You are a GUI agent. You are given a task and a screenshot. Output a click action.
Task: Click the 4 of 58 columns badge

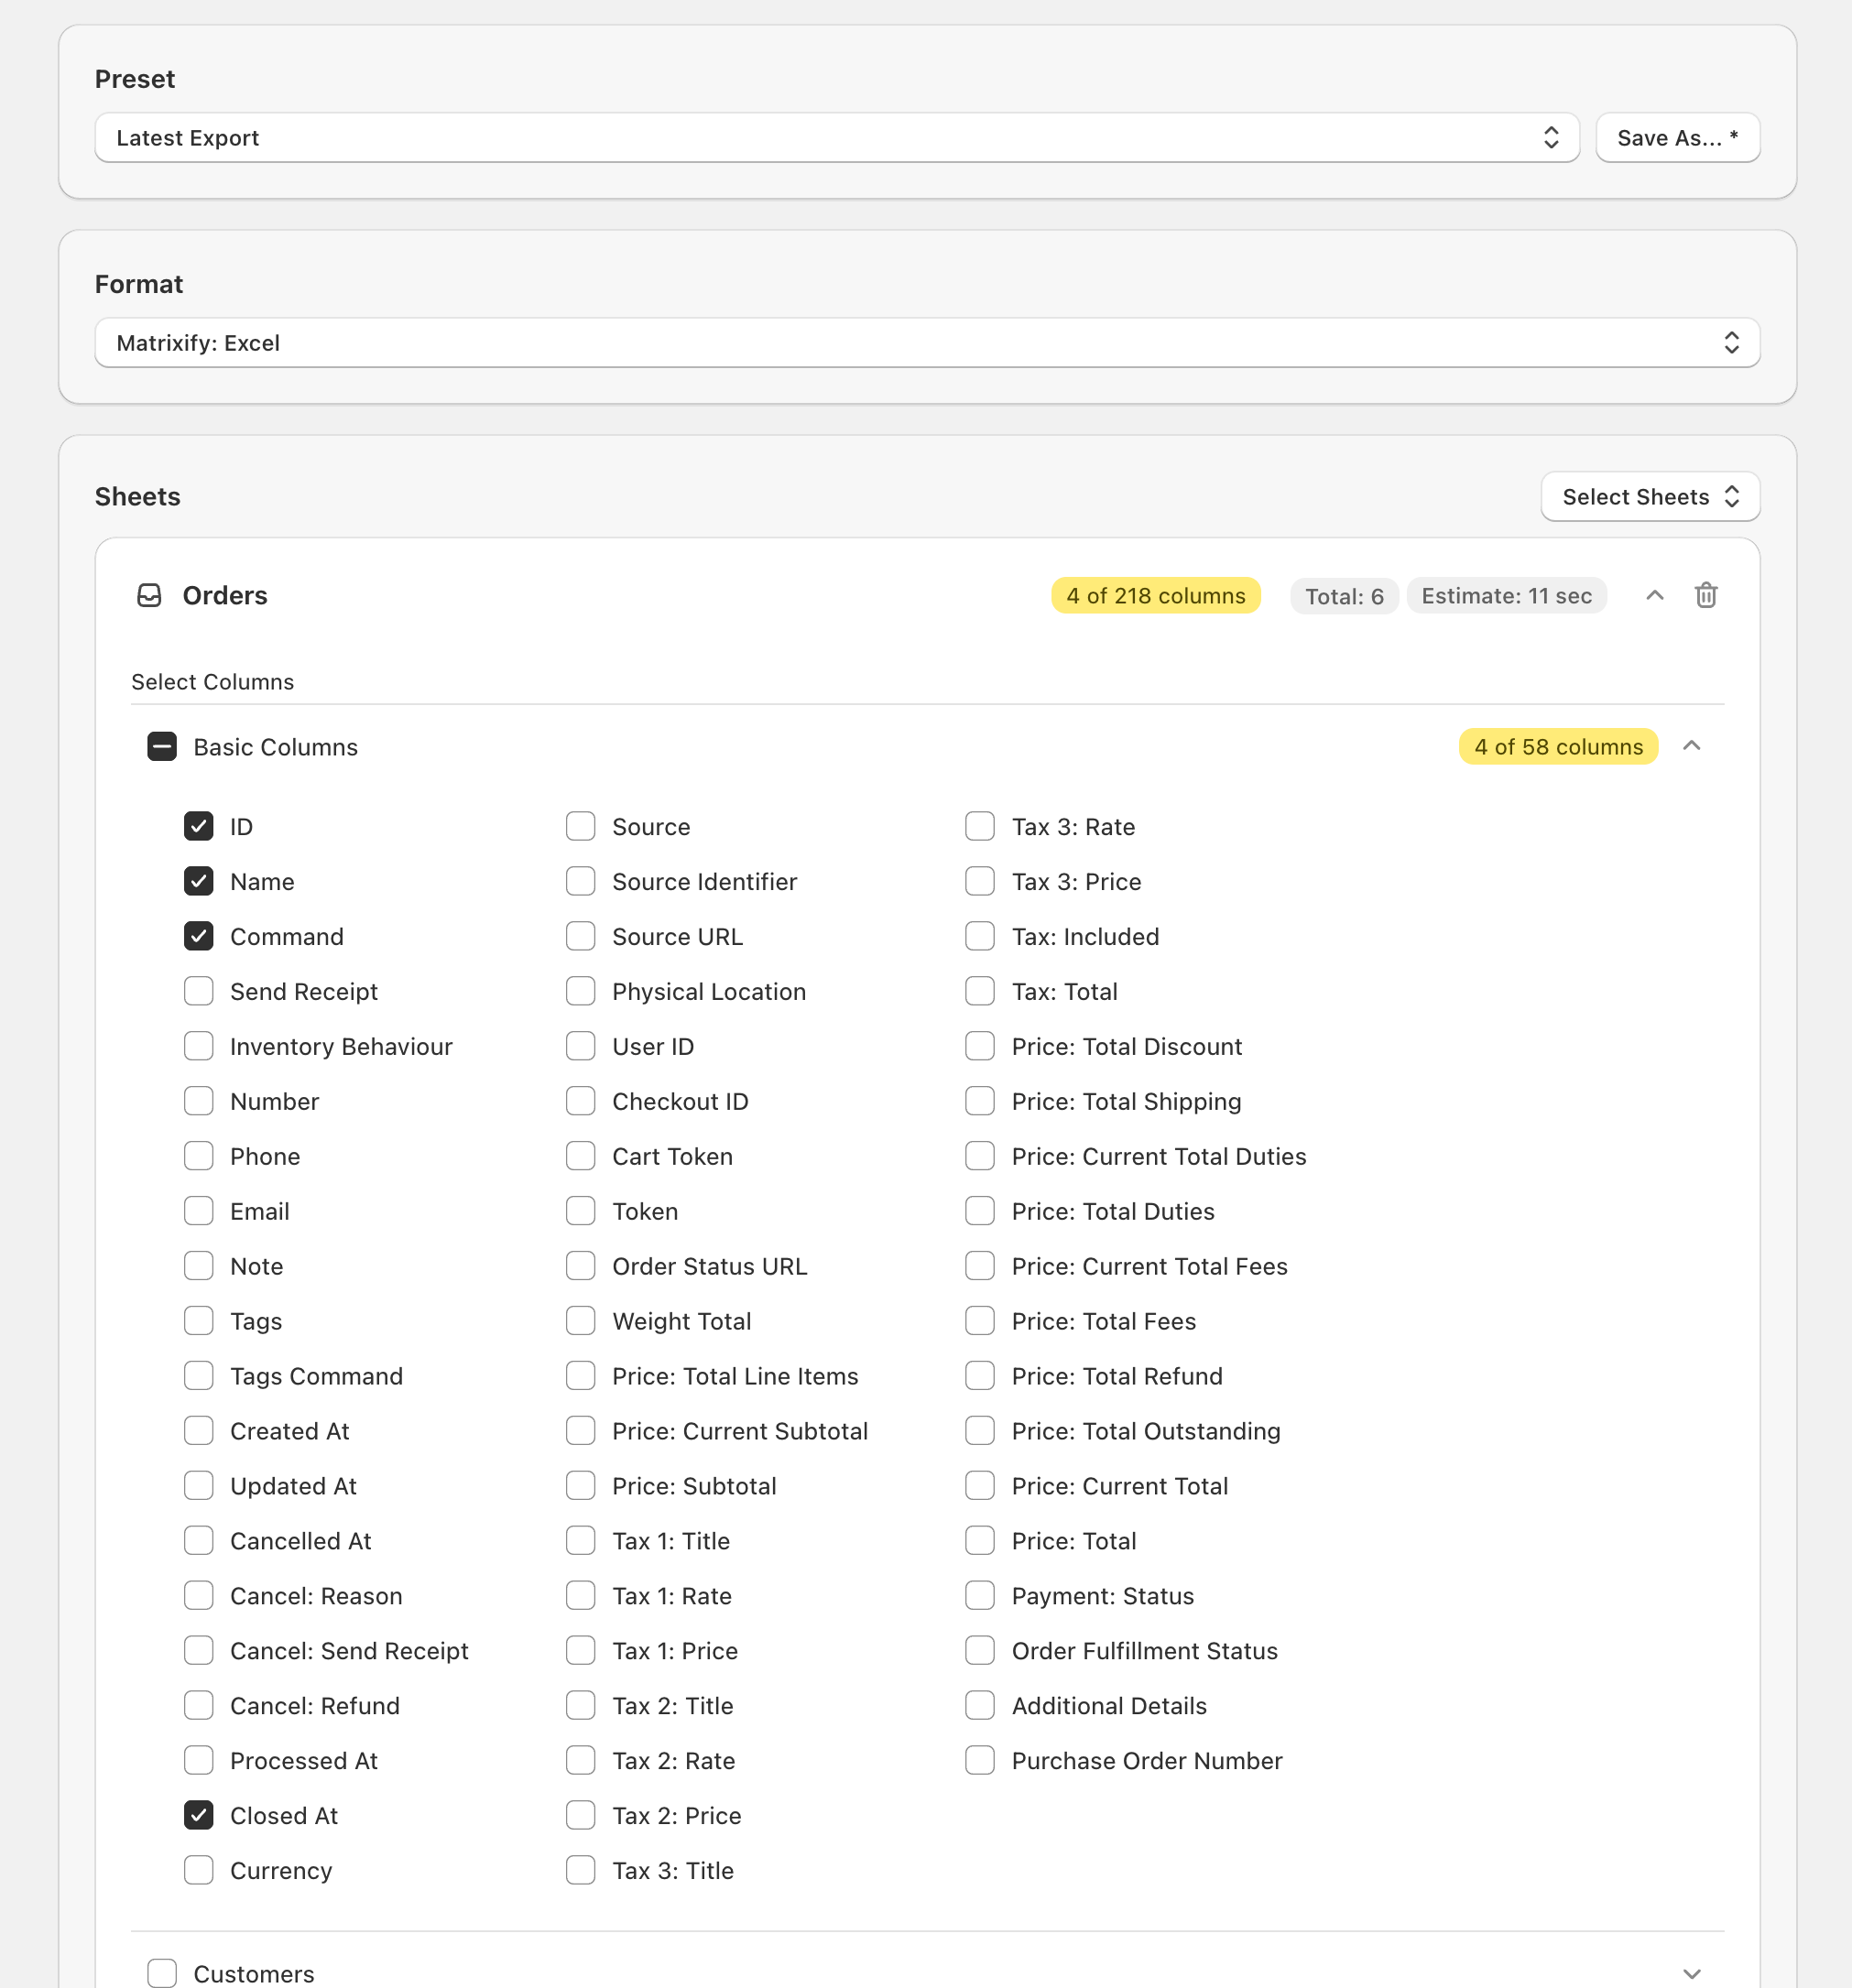tap(1557, 747)
